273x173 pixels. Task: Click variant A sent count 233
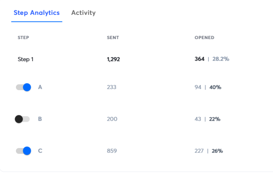tap(112, 87)
